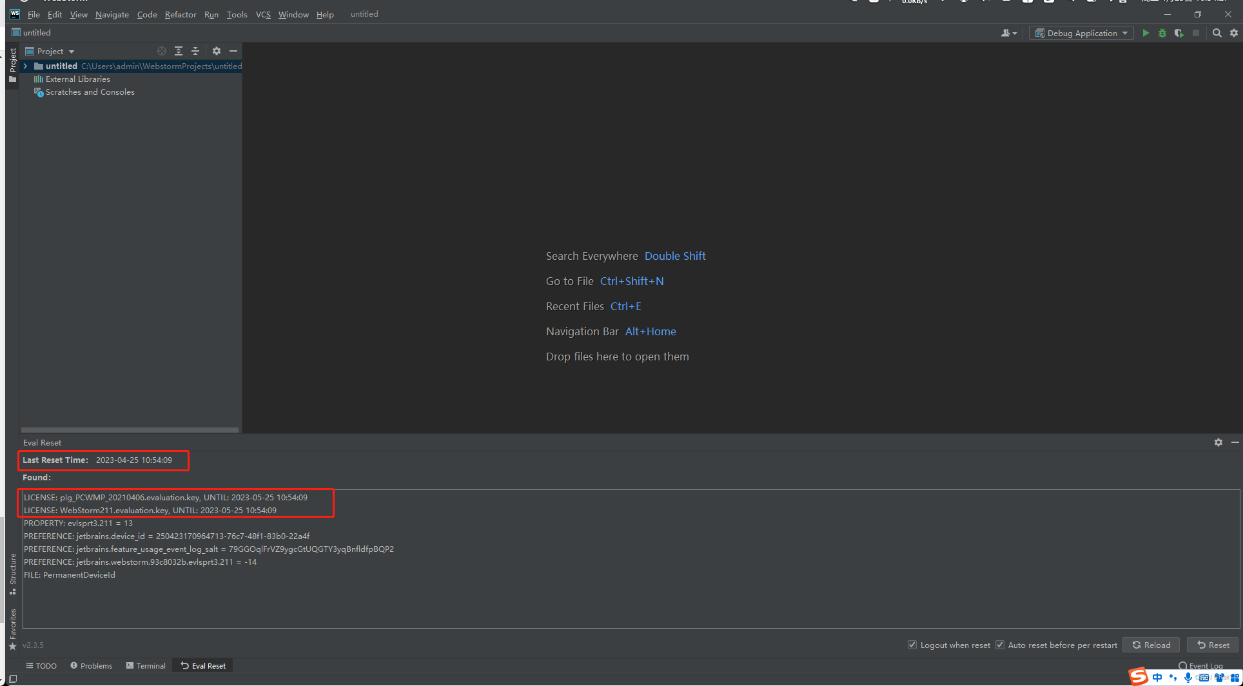Open the Tools menu

coord(237,14)
